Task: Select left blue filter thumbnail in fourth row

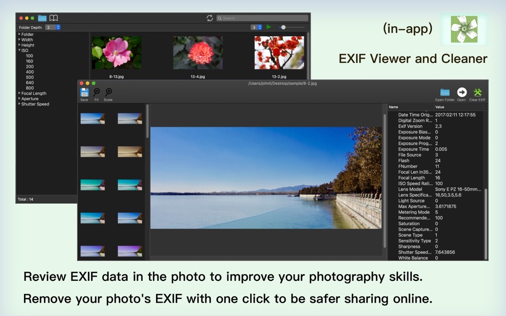Action: tap(93, 218)
